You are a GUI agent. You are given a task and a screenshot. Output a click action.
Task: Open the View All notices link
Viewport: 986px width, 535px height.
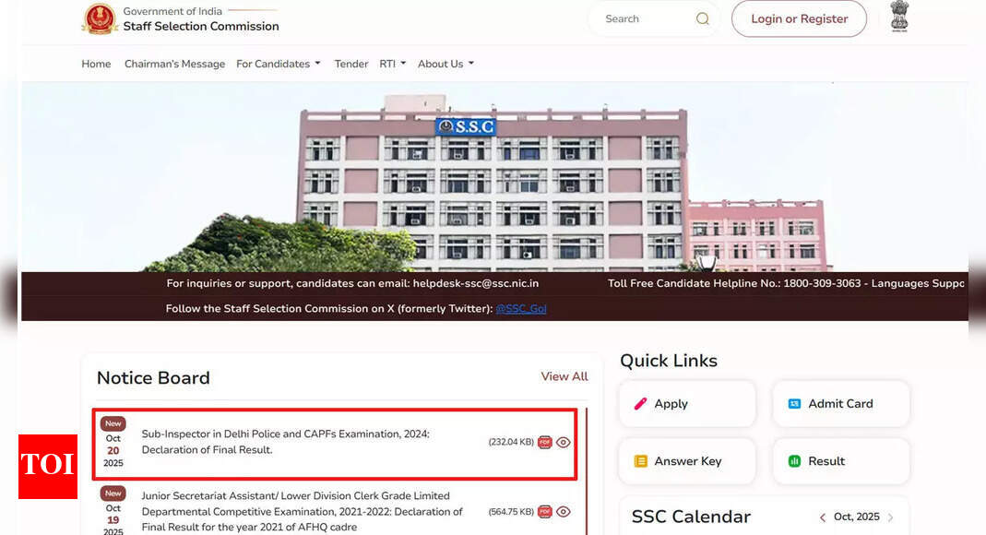[564, 376]
